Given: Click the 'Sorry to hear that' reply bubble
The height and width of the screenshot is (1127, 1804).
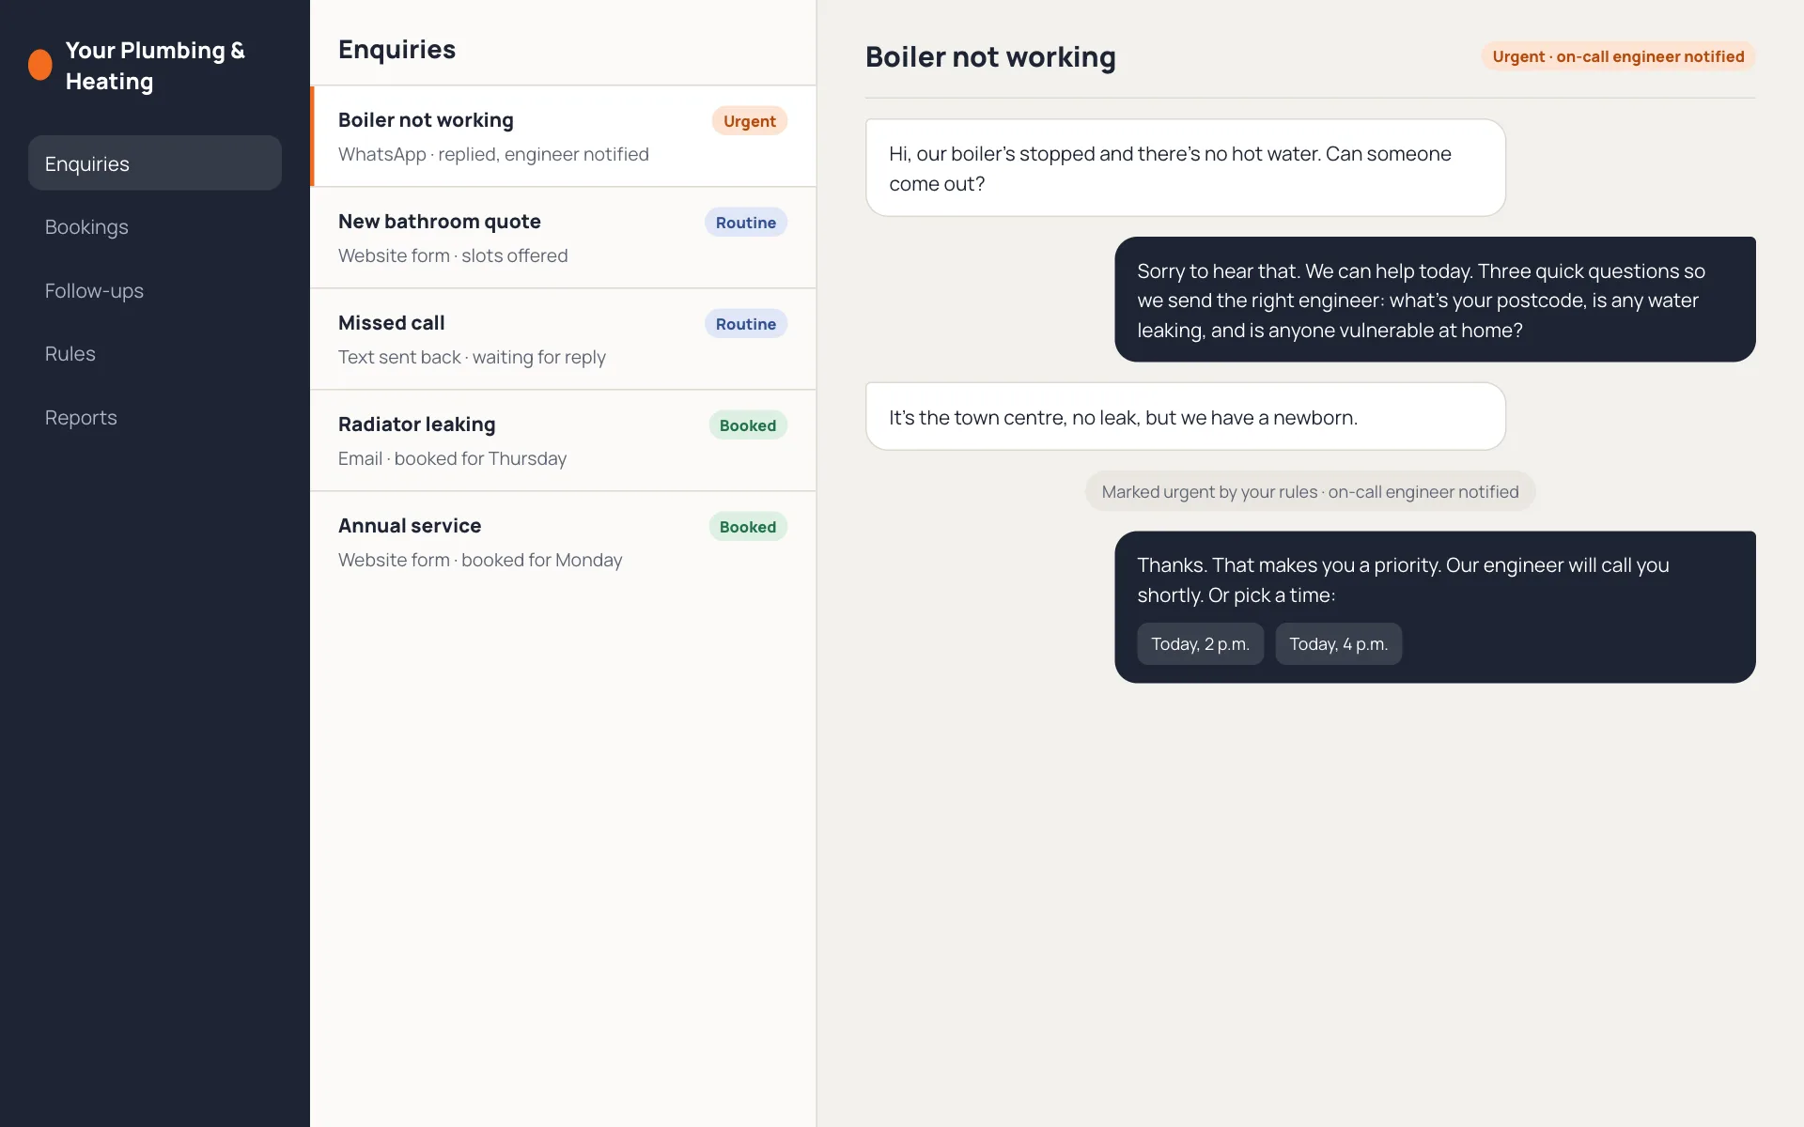Looking at the screenshot, I should [x=1435, y=300].
